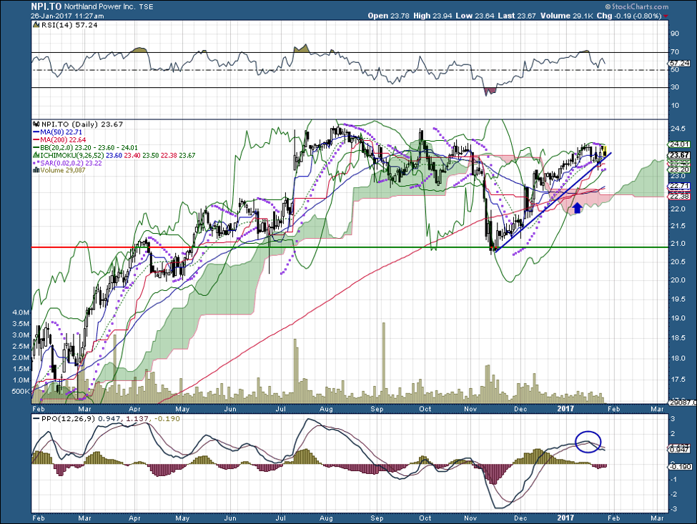Click the 24.5 price axis label

click(678, 129)
